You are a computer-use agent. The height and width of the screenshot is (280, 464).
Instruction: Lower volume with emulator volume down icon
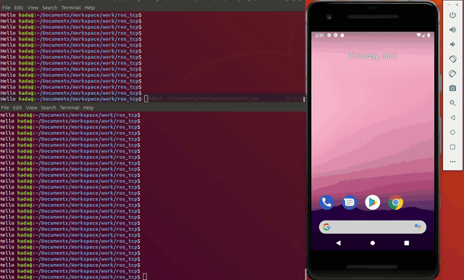(x=452, y=44)
